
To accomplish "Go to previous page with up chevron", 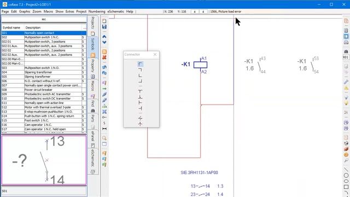I will click(x=104, y=37).
